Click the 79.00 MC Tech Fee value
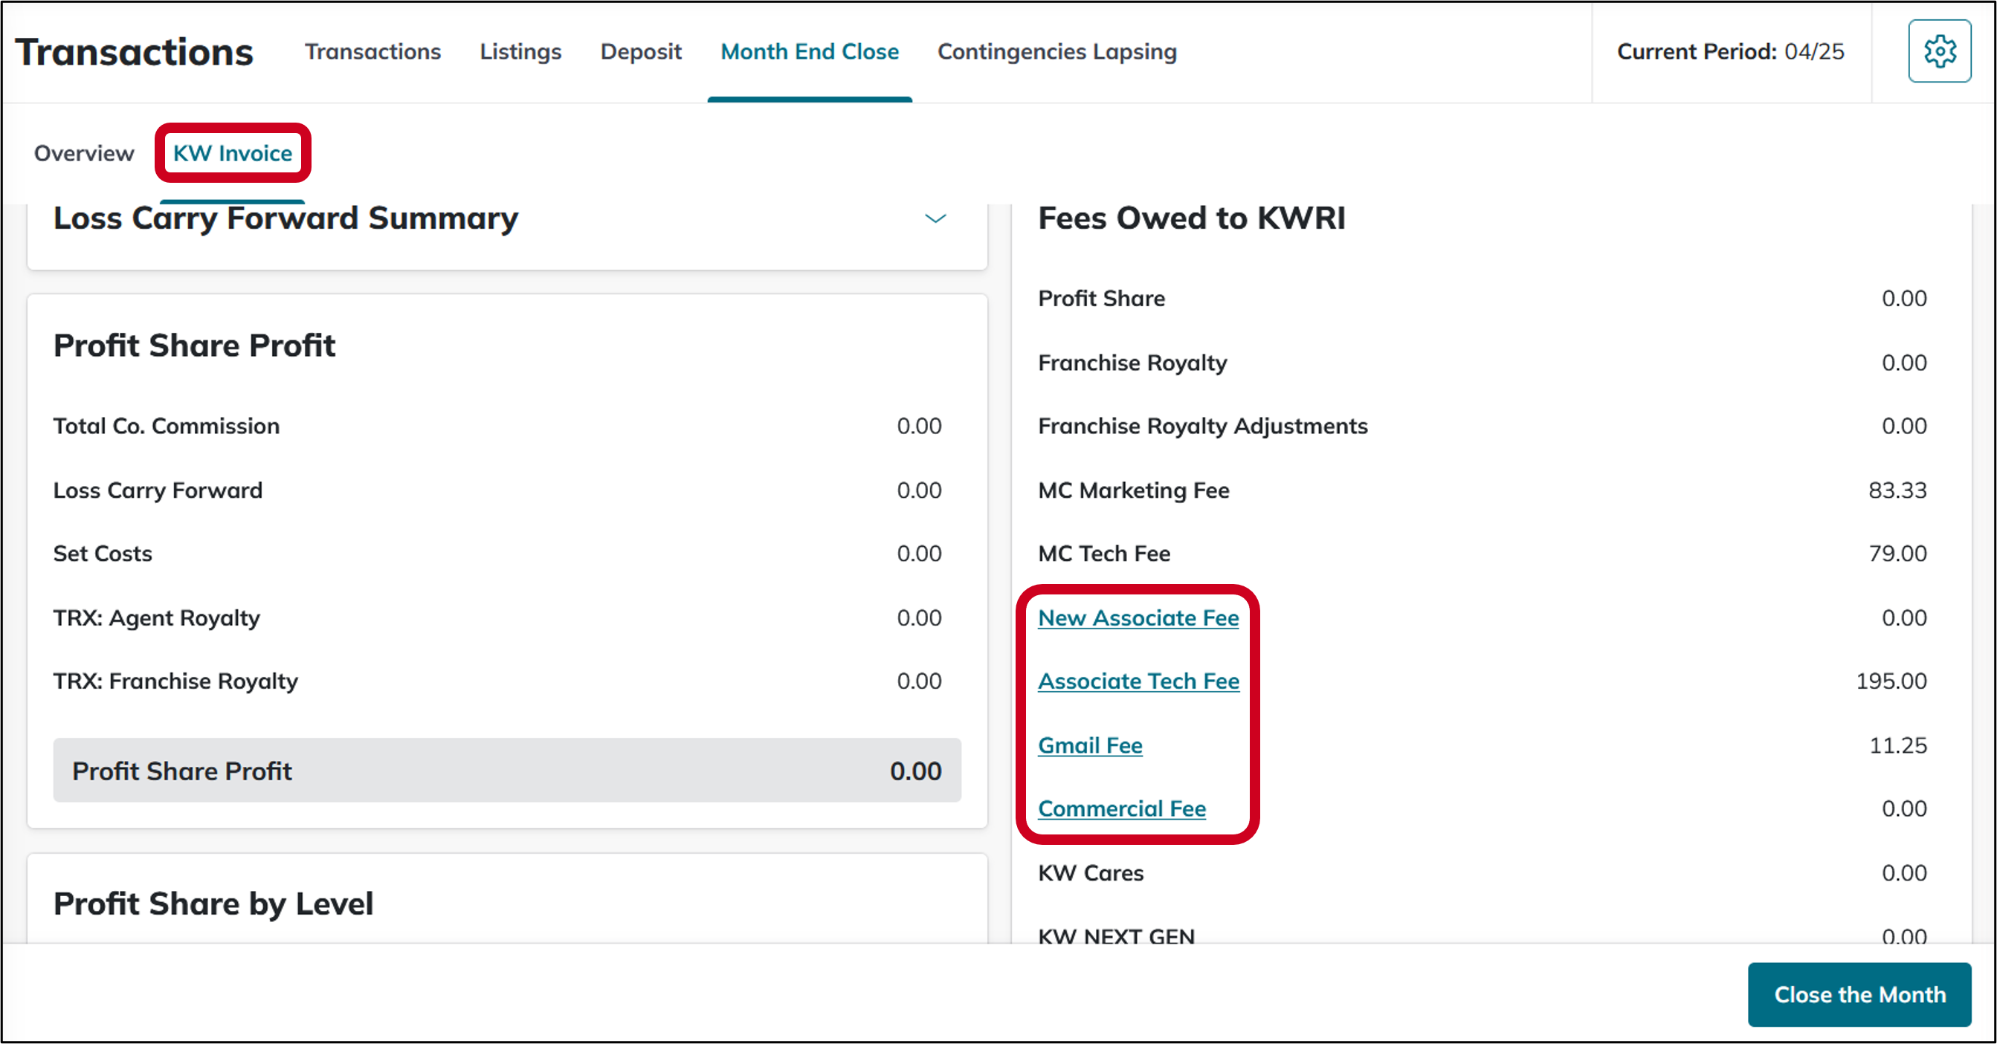 coord(1897,554)
